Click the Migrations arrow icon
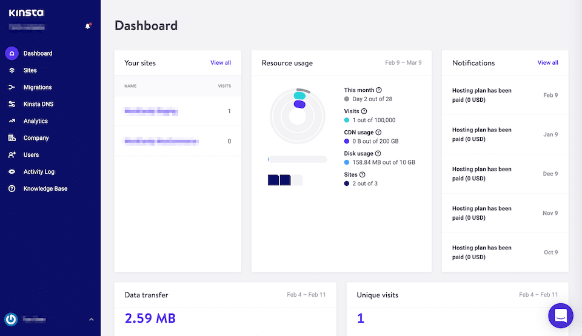This screenshot has height=336, width=582. click(12, 87)
